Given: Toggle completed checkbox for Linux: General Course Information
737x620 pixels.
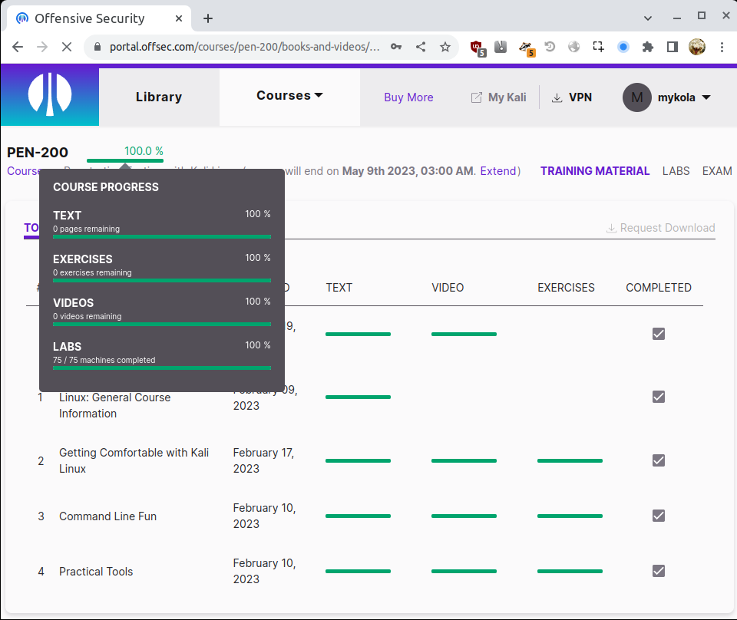Looking at the screenshot, I should pos(659,397).
